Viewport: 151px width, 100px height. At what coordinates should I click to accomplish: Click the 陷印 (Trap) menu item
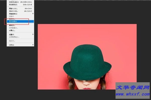(12, 41)
